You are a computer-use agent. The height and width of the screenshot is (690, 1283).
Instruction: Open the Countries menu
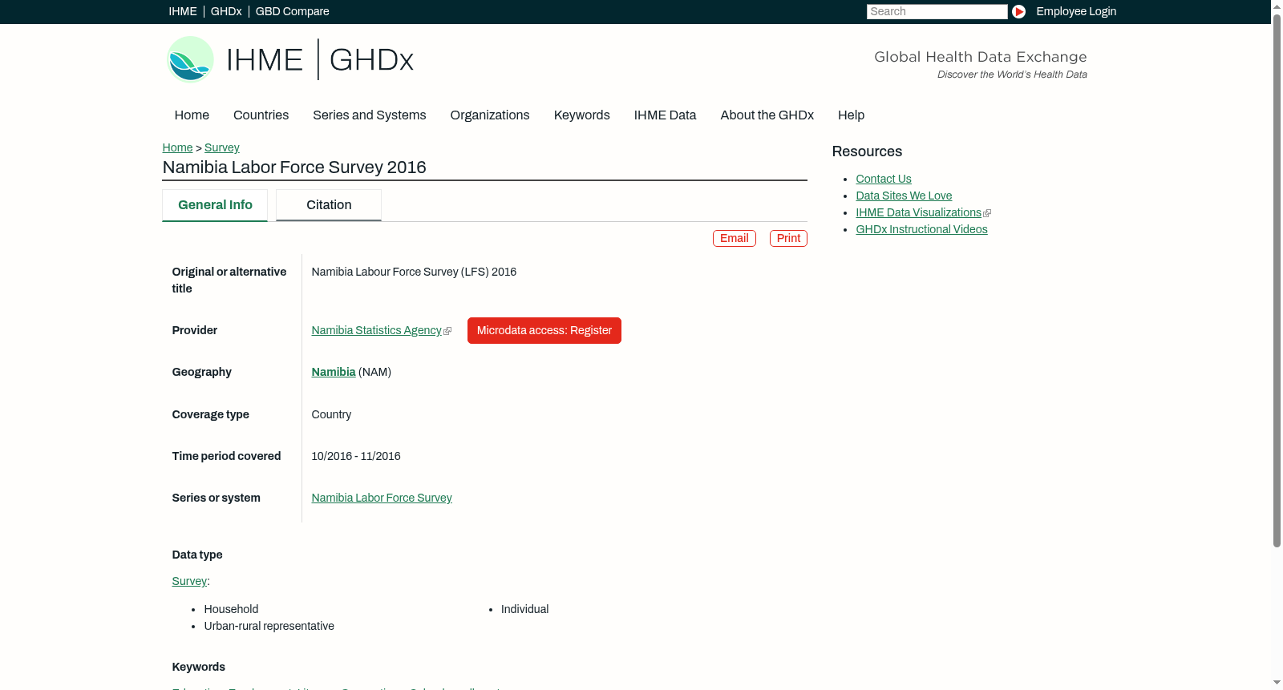pyautogui.click(x=261, y=115)
